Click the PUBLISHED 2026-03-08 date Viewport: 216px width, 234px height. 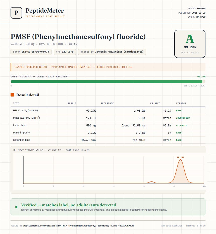(x=192, y=13)
